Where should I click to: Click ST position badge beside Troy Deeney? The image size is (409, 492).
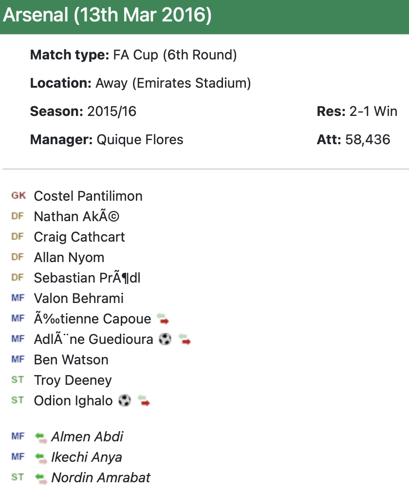pos(18,380)
